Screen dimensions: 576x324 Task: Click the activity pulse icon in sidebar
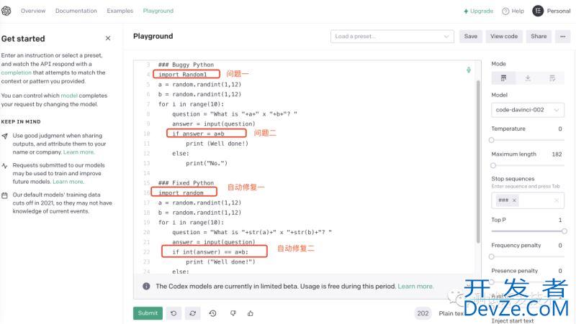[x=5, y=166]
